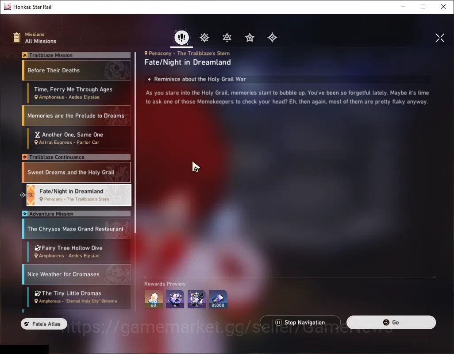Select Time, Ferry Me Through Ages mission
The image size is (454, 354).
(x=79, y=93)
